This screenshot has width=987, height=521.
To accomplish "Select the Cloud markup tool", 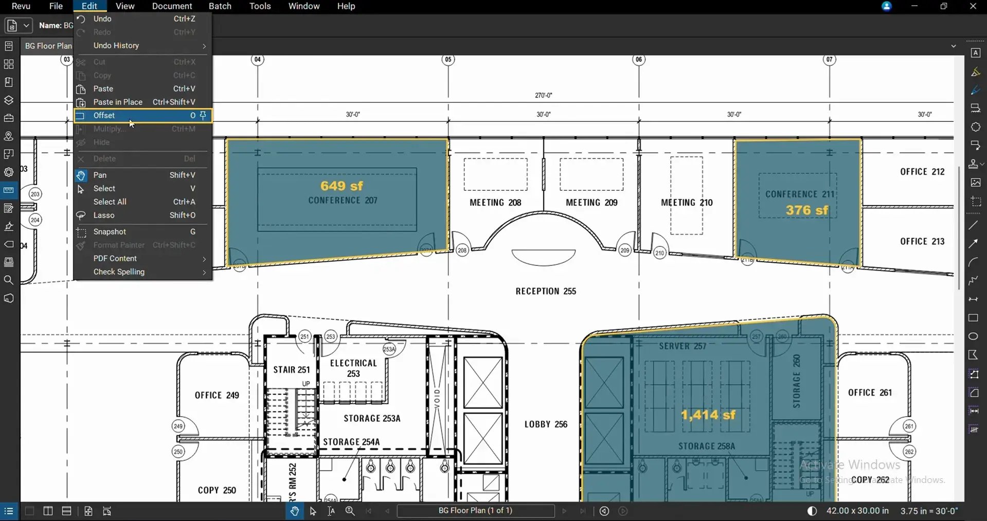I will (x=975, y=127).
